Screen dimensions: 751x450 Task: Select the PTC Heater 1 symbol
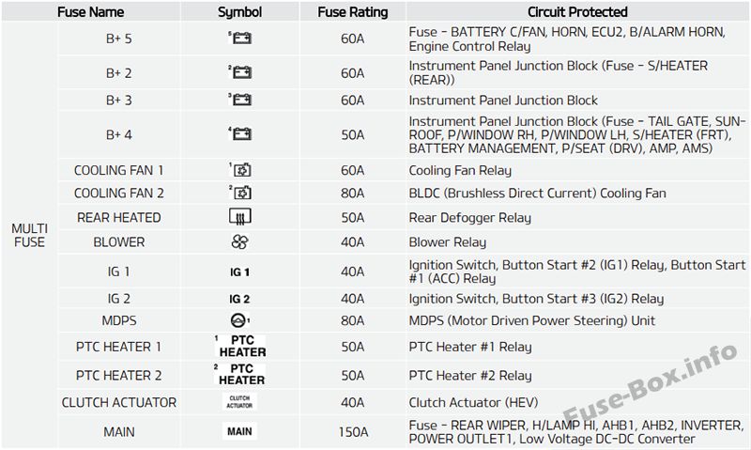pos(240,346)
